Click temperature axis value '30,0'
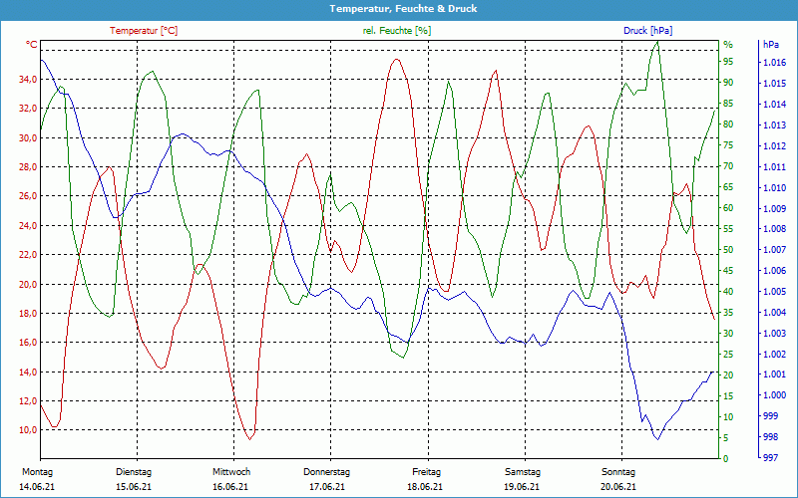The width and height of the screenshot is (798, 498). (28, 137)
